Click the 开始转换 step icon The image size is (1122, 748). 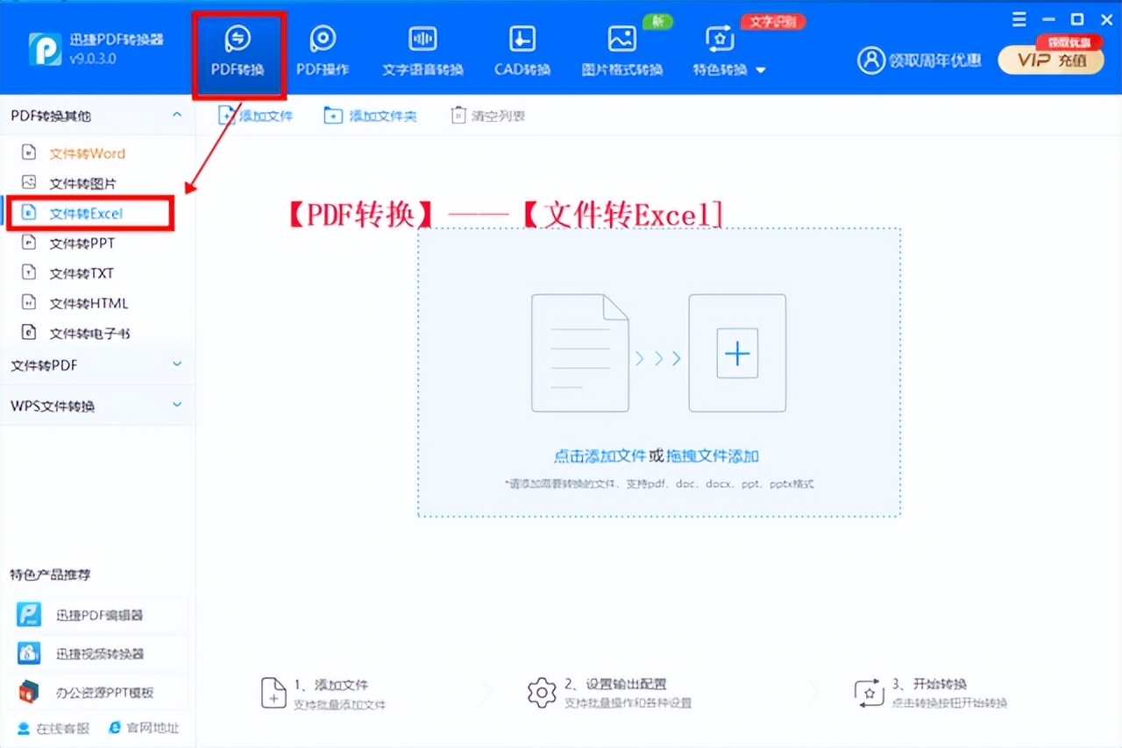click(x=869, y=693)
